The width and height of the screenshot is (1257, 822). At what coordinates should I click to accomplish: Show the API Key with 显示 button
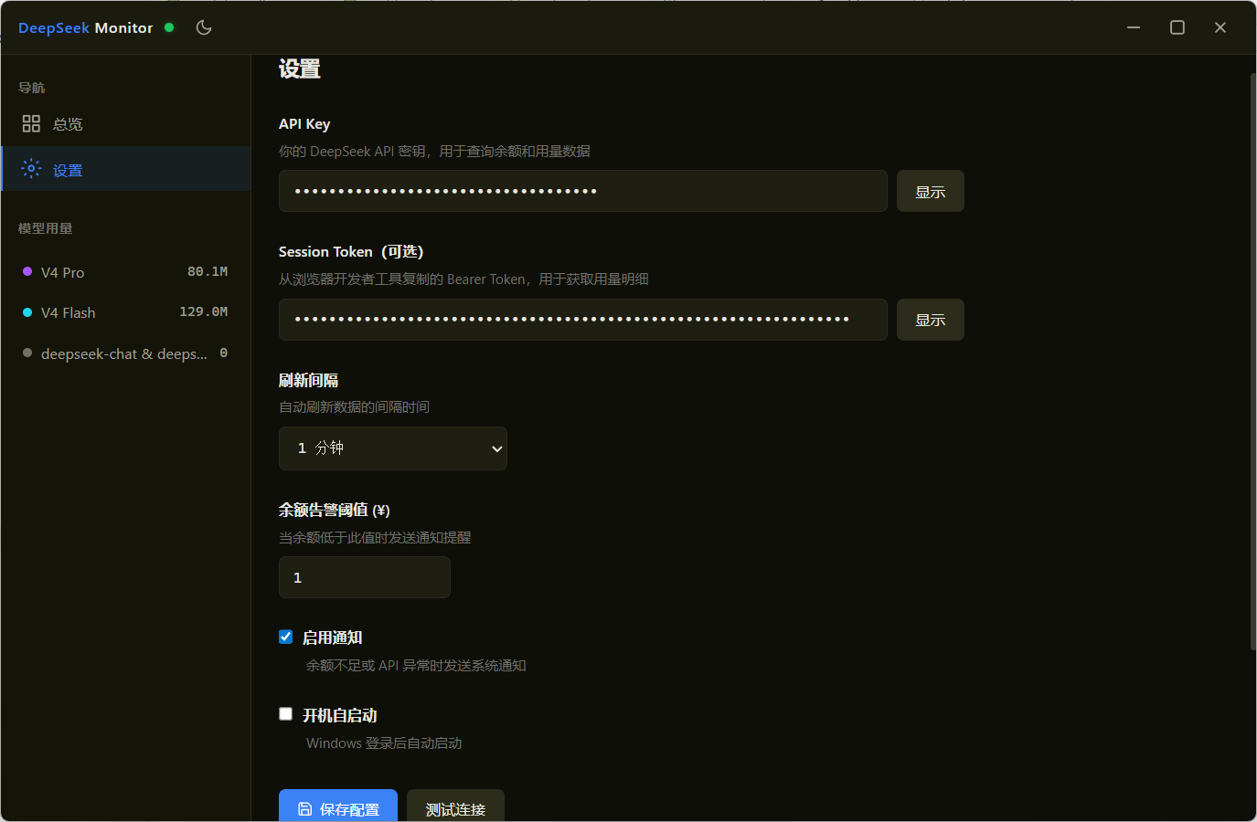(931, 191)
